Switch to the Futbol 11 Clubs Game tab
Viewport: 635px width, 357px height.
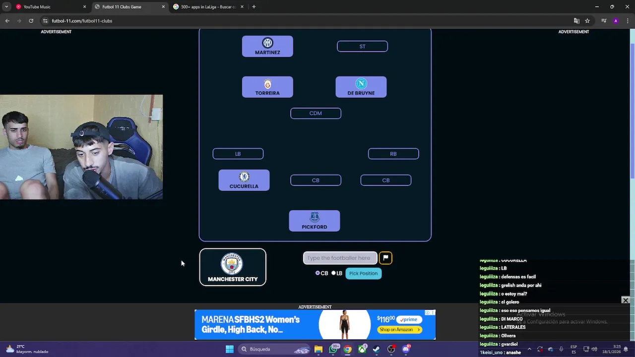(129, 7)
